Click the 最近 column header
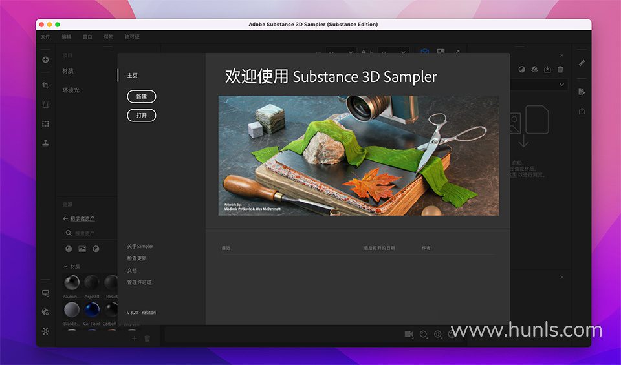 coord(226,248)
